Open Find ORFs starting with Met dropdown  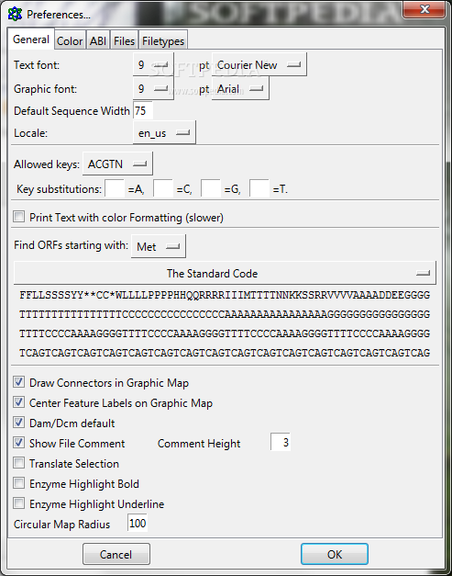159,246
